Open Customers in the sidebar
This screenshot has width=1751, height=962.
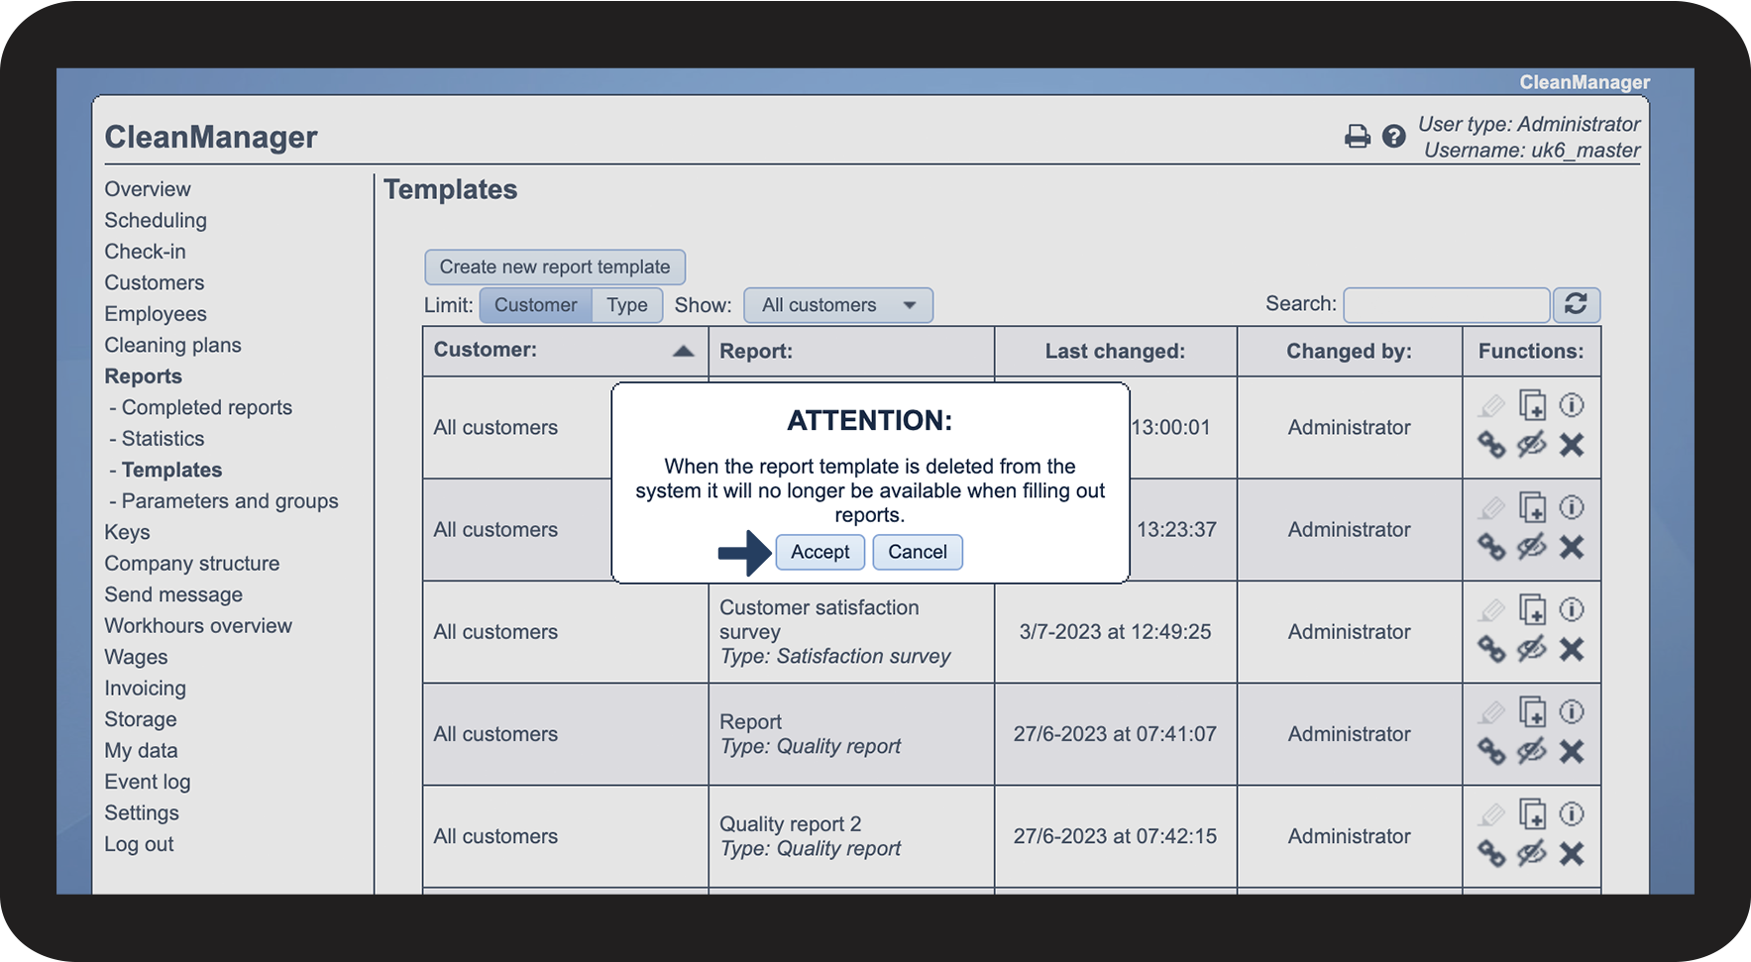(x=155, y=282)
